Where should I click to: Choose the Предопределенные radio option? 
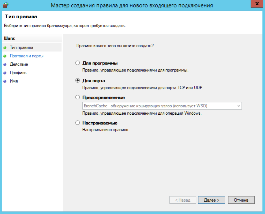pyautogui.click(x=78, y=97)
